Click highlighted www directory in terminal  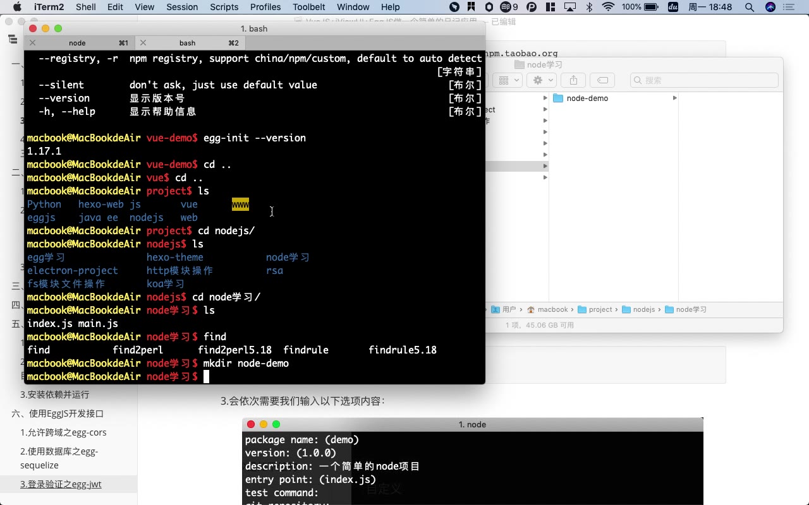point(240,204)
